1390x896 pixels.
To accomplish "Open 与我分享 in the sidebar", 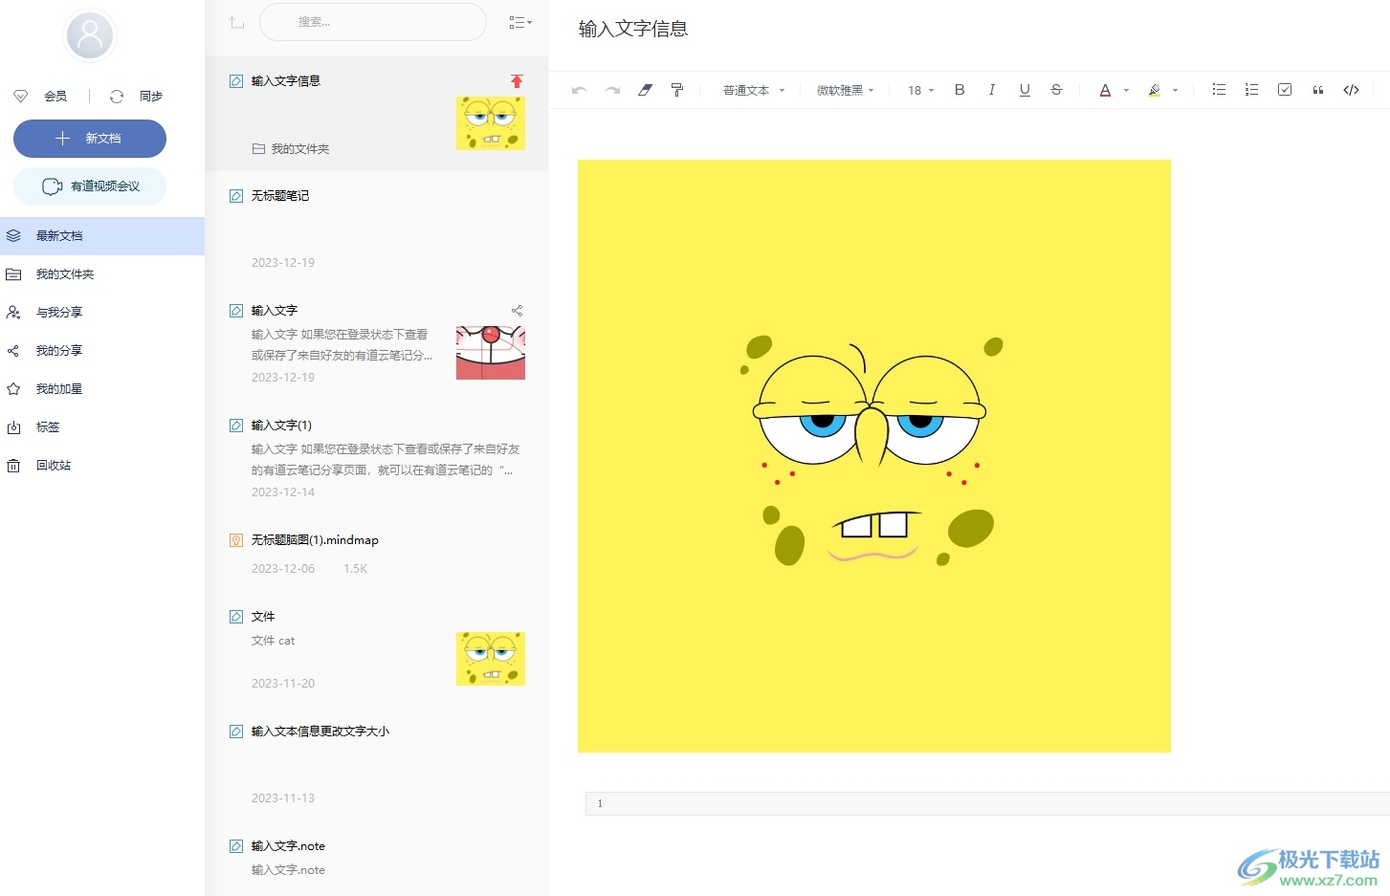I will pyautogui.click(x=102, y=313).
